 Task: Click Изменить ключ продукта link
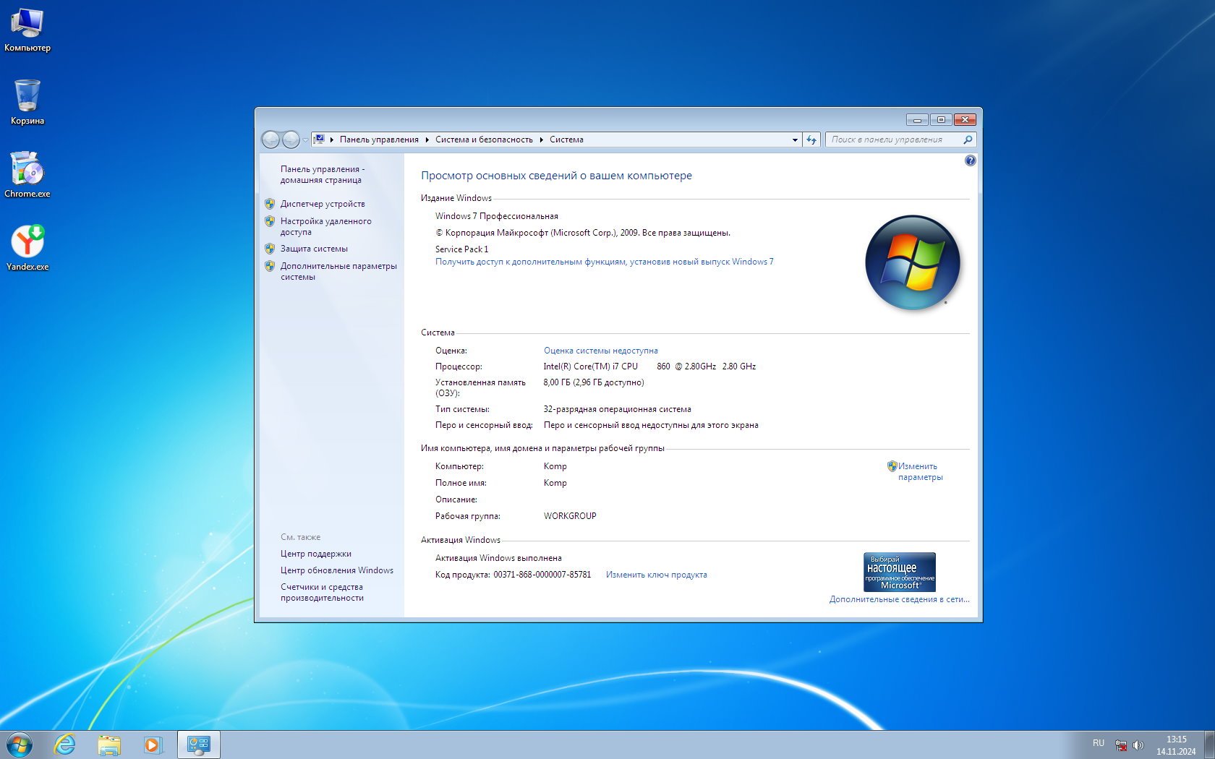coord(656,575)
